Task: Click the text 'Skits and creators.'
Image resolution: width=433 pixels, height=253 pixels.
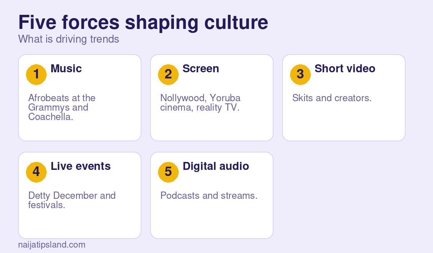Action: pos(332,98)
